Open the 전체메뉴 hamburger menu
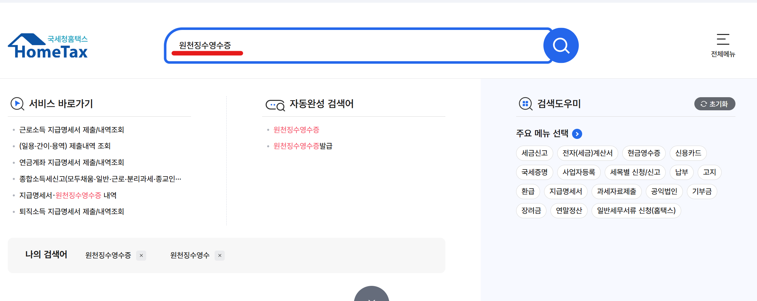Viewport: 757px width, 301px height. coord(722,44)
